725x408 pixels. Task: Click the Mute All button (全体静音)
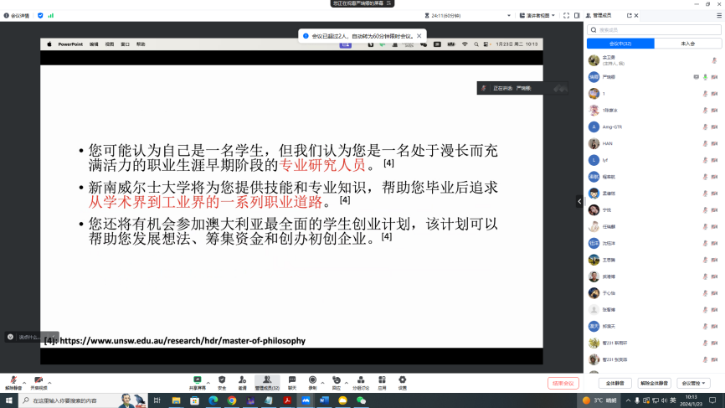[614, 383]
